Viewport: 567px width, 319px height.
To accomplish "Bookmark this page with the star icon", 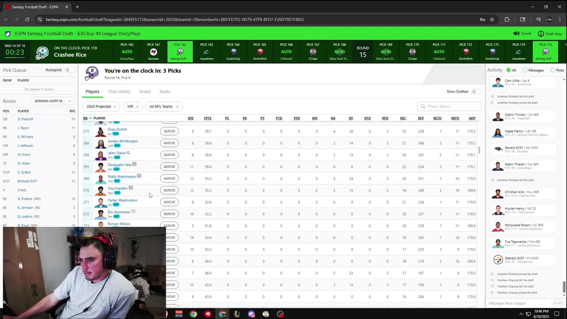I will pos(492,19).
